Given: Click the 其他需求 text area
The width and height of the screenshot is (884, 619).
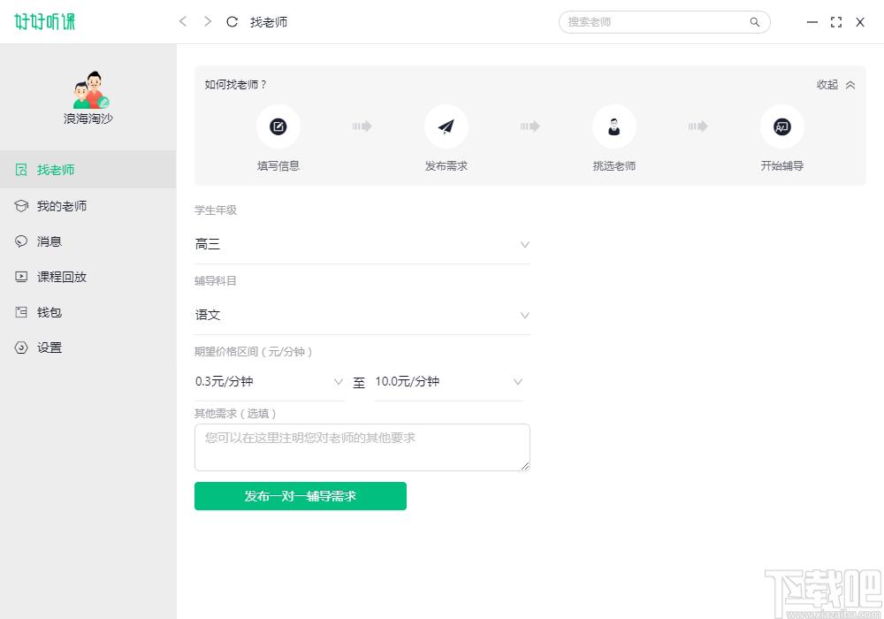Looking at the screenshot, I should tap(362, 447).
